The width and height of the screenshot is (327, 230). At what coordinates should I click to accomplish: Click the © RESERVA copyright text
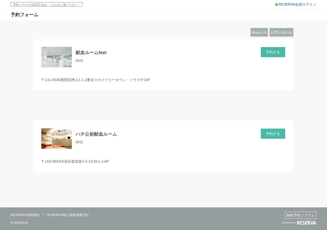tap(19, 223)
